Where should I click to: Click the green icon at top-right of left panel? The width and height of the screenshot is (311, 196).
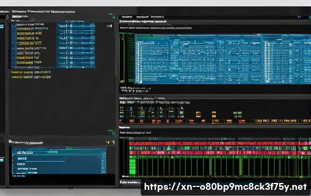coord(111,15)
